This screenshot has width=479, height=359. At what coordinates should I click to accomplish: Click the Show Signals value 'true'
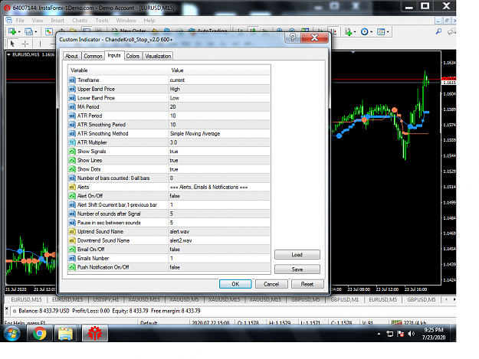point(174,152)
